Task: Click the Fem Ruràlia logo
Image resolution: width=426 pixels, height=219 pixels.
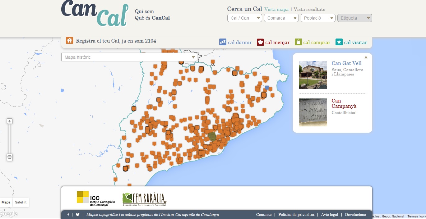Action: click(x=145, y=199)
